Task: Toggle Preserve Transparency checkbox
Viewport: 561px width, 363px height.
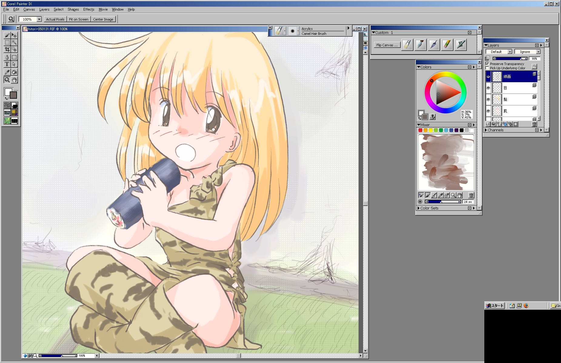Action: [487, 64]
